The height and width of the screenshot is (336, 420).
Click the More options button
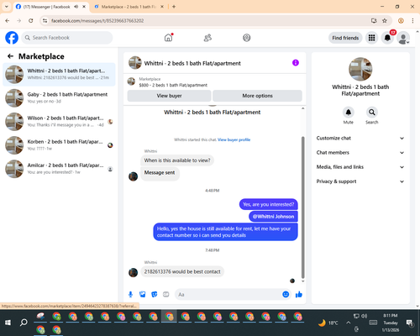(x=257, y=96)
